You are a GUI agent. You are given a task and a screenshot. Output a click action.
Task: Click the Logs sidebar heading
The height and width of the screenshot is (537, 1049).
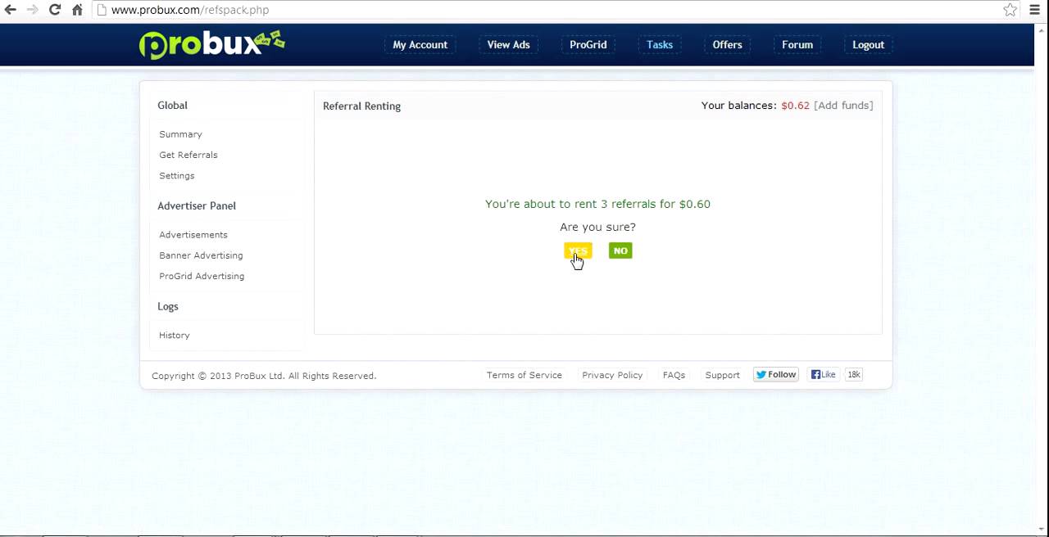[x=168, y=306]
